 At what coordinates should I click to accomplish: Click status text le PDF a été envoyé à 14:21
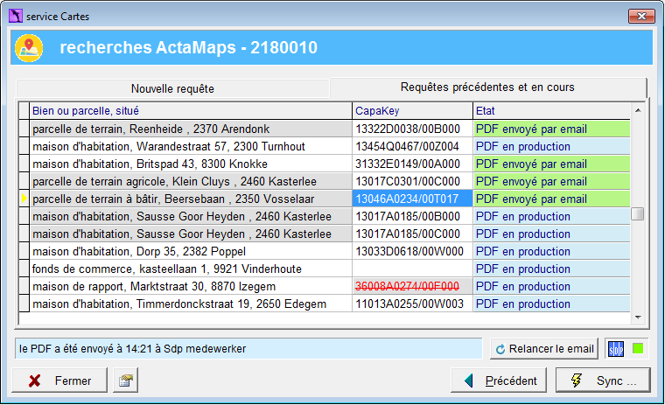[248, 349]
